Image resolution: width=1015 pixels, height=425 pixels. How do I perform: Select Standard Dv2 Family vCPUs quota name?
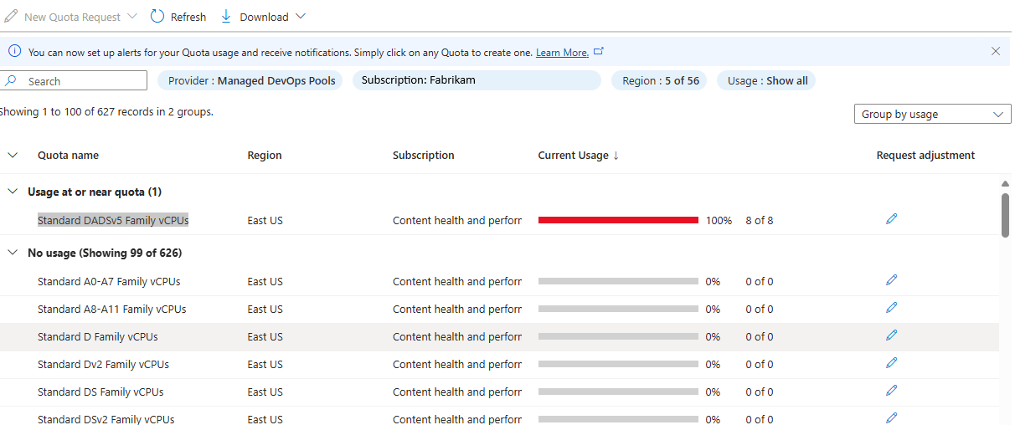pyautogui.click(x=104, y=364)
